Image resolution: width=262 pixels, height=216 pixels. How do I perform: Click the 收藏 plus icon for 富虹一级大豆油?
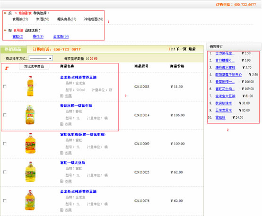(61, 181)
